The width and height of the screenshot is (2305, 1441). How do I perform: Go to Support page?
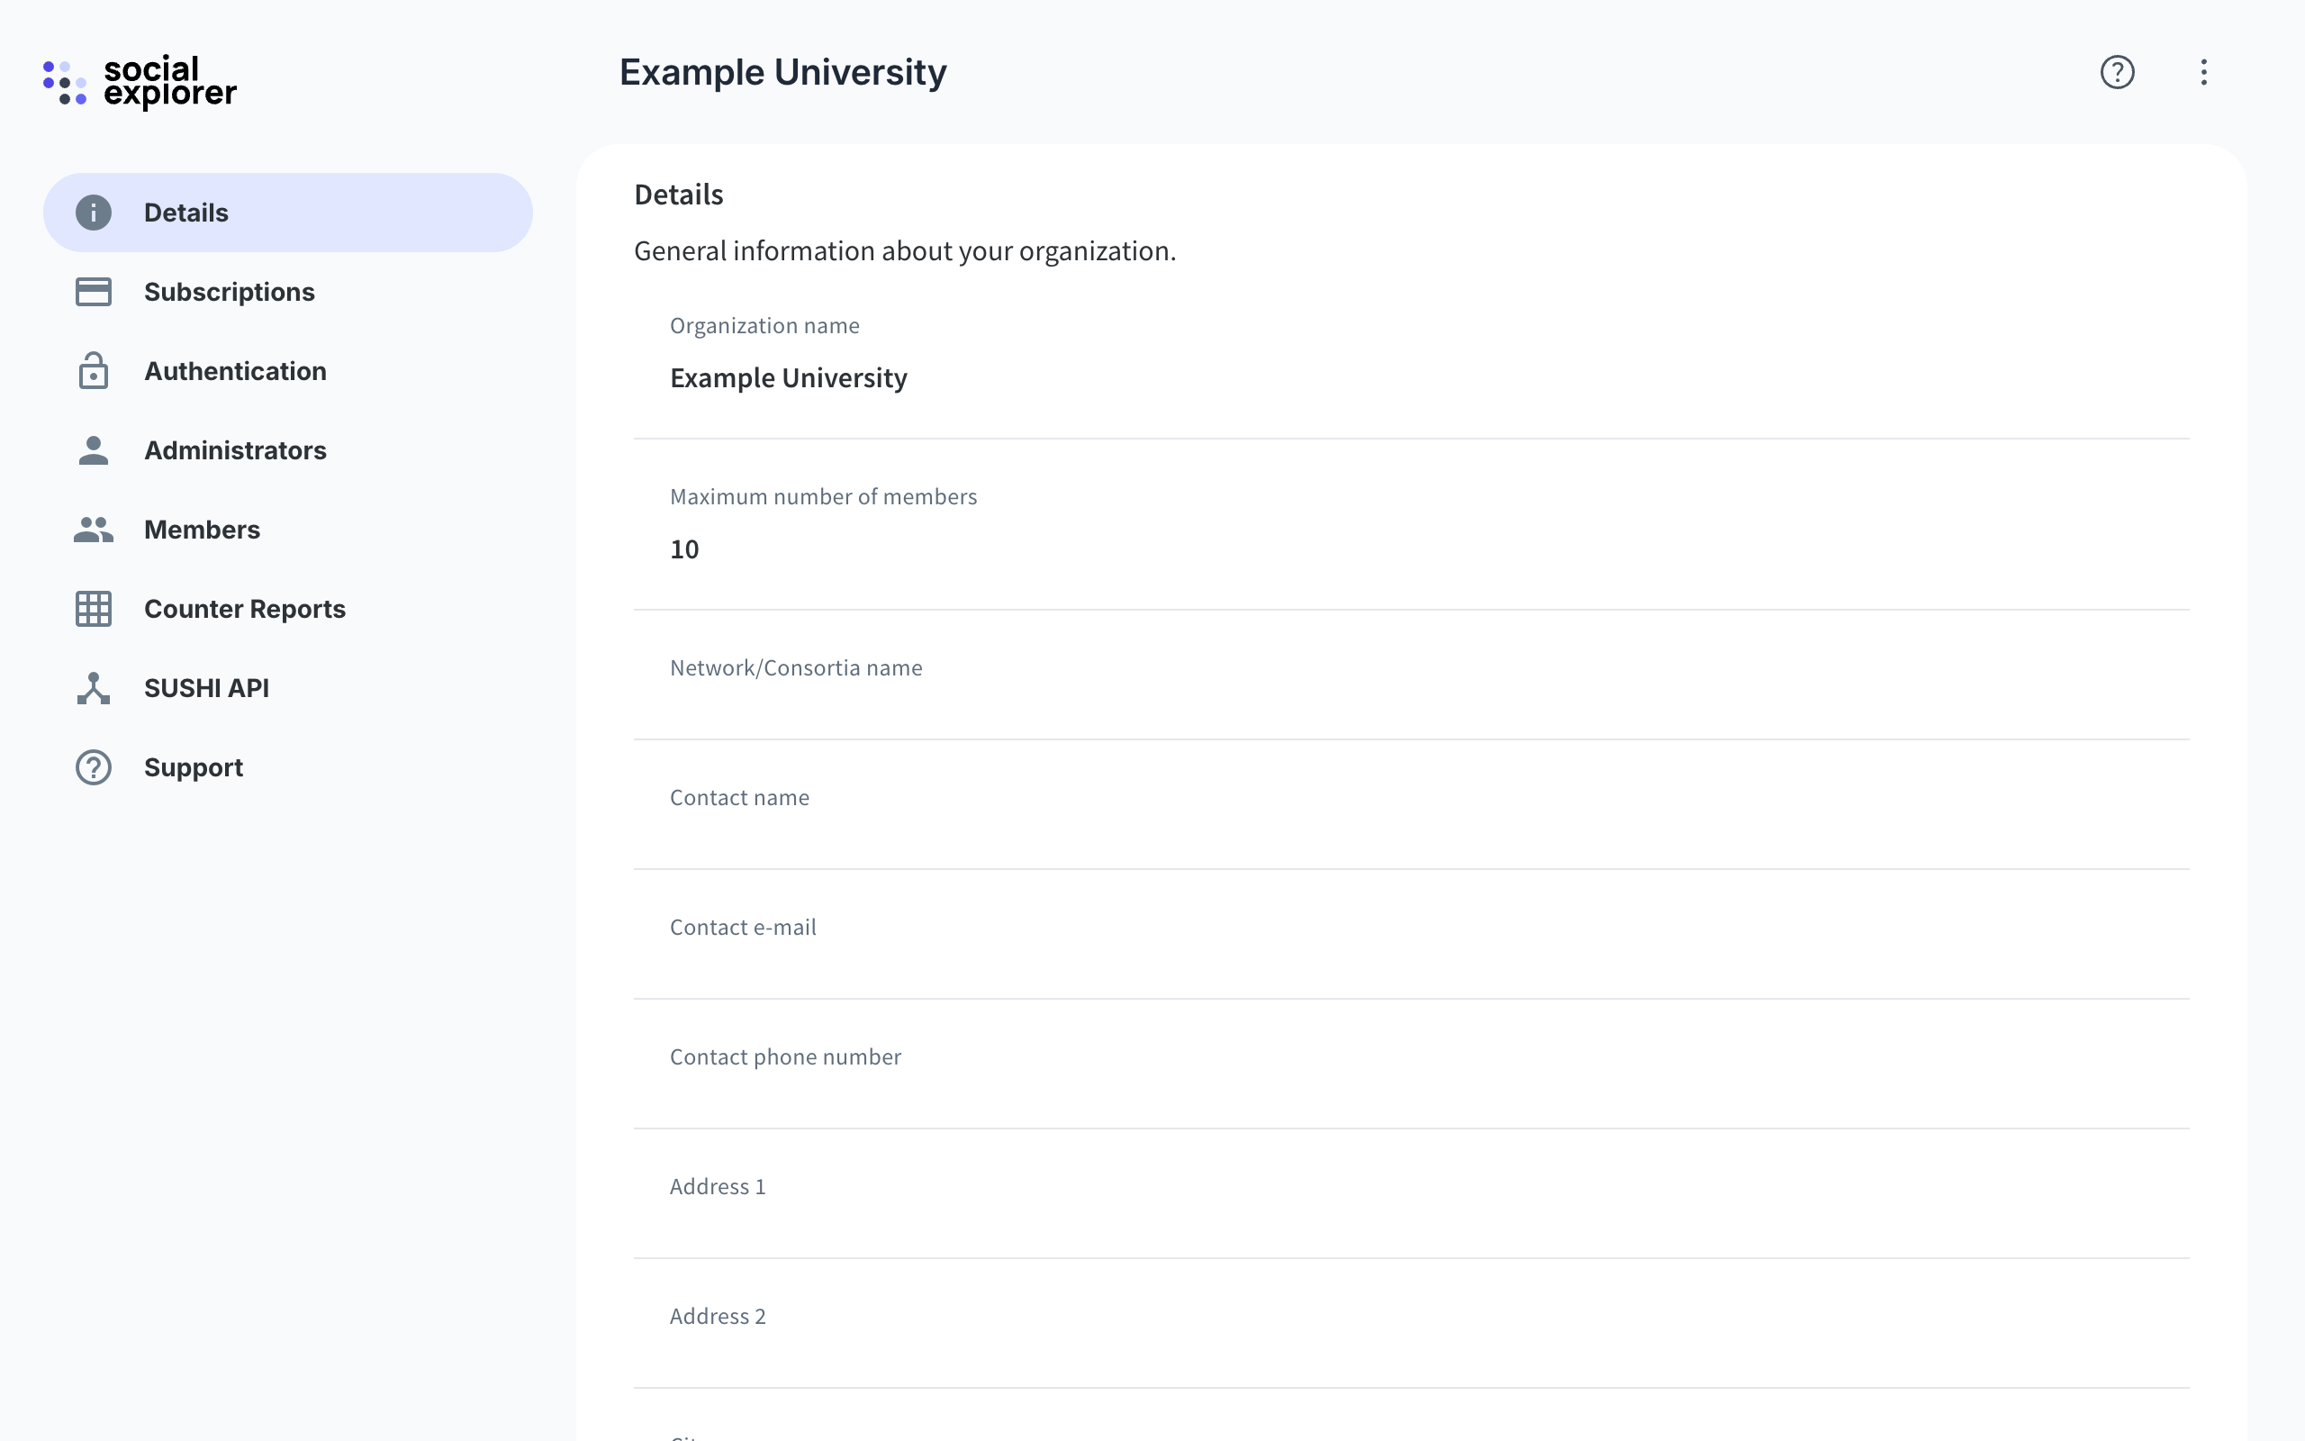287,767
